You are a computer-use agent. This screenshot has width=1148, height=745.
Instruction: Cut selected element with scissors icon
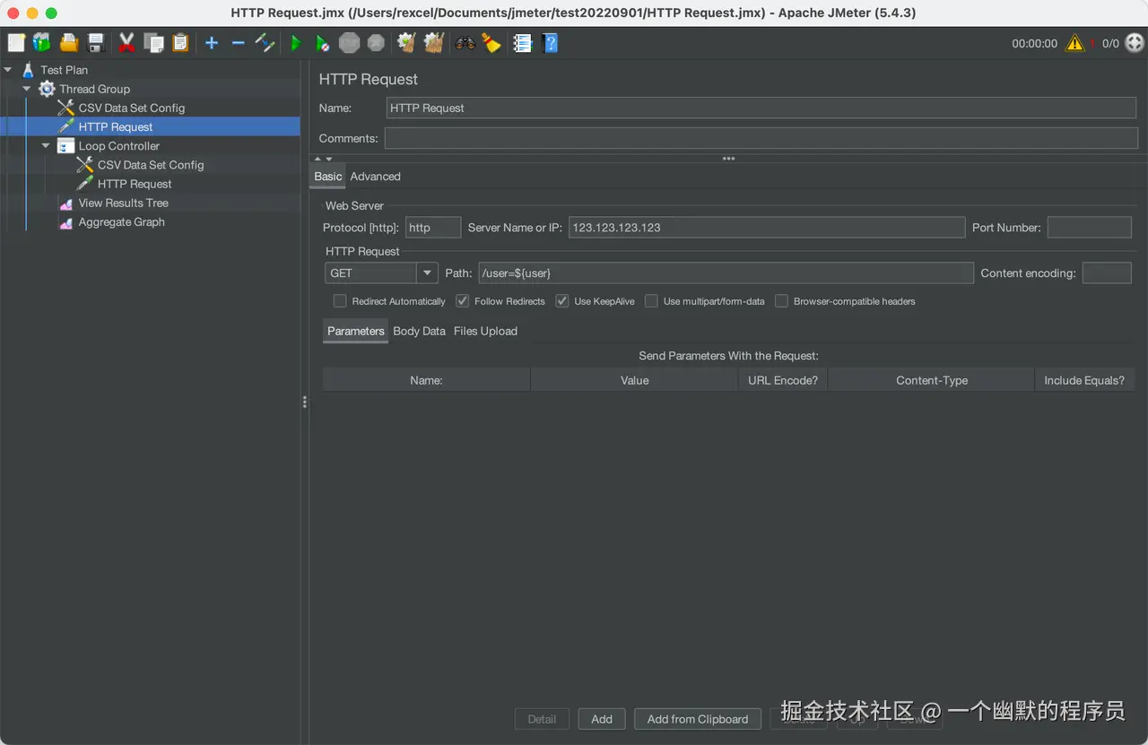click(x=126, y=42)
